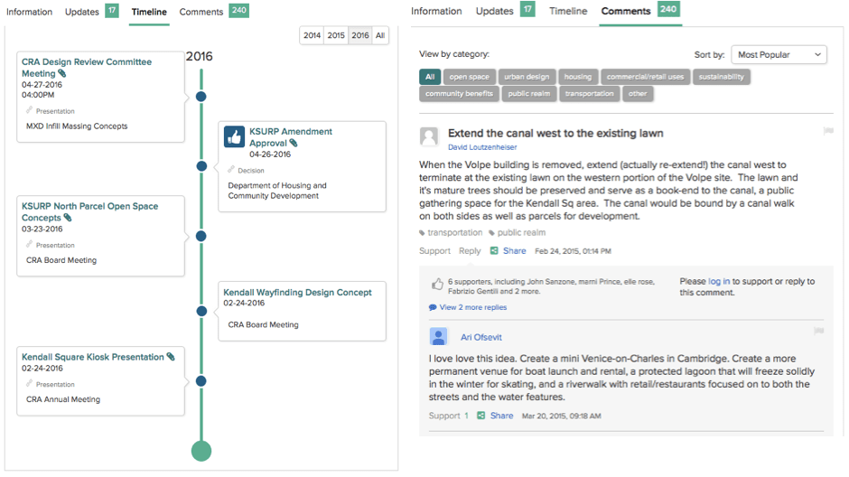Click the attachment icon beside Kendall Square Kiosk Presentation
Image resolution: width=849 pixels, height=477 pixels.
click(x=171, y=357)
